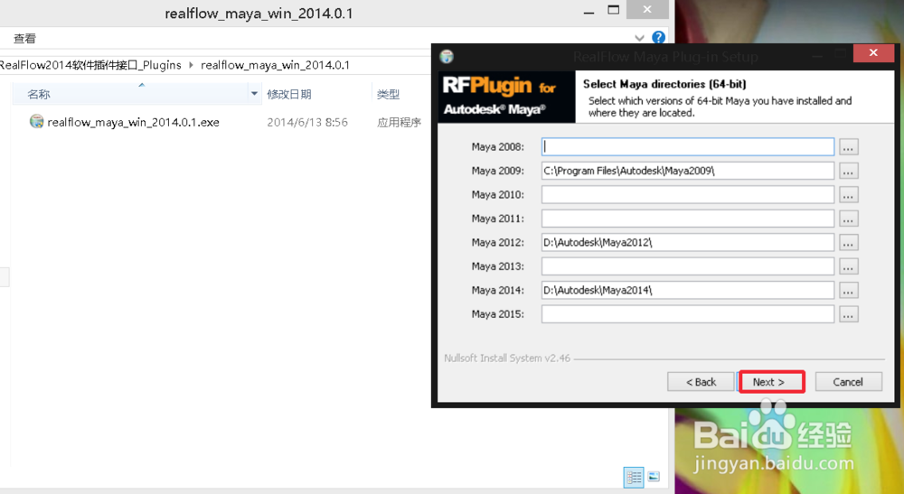Screen dimensions: 904x494
Task: Browse for the Maya 2014 directory
Action: point(848,290)
